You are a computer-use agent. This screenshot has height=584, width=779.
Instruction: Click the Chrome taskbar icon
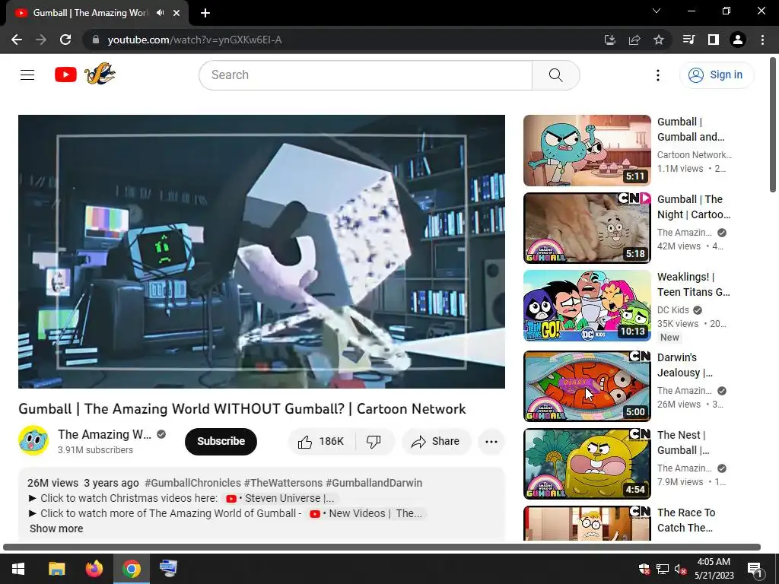(x=131, y=569)
